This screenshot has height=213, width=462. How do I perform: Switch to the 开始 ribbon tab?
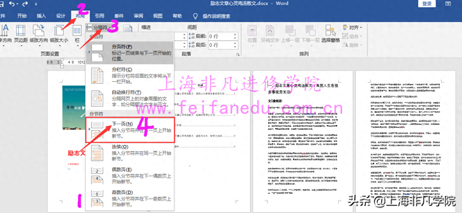(x=22, y=16)
